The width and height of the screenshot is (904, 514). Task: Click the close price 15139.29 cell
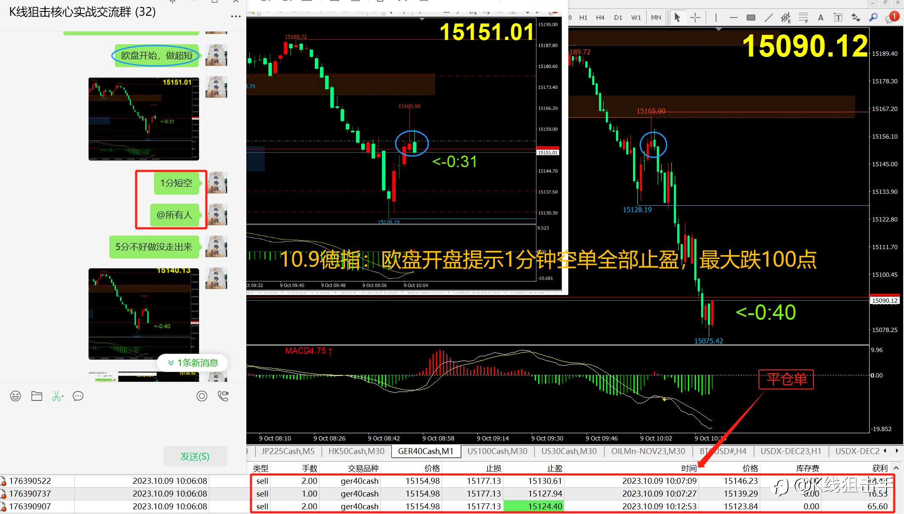coord(741,494)
